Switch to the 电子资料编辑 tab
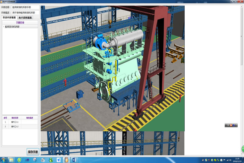Image resolution: width=244 pixels, height=163 pixels. pyautogui.click(x=25, y=18)
